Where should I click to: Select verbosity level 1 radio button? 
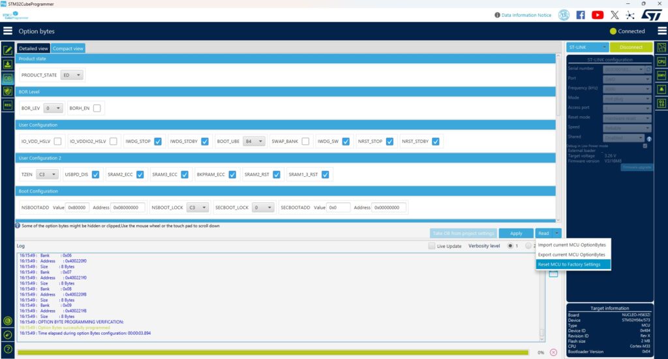(x=511, y=246)
